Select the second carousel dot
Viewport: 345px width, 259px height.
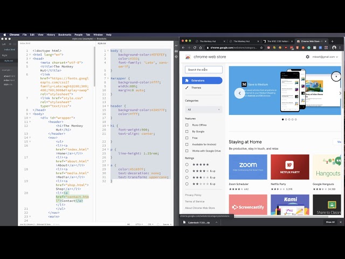point(286,119)
